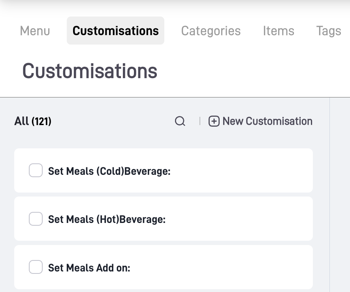Open the Set Meals (Hot)Beverage customisation name
Image resolution: width=350 pixels, height=292 pixels.
[x=107, y=219]
